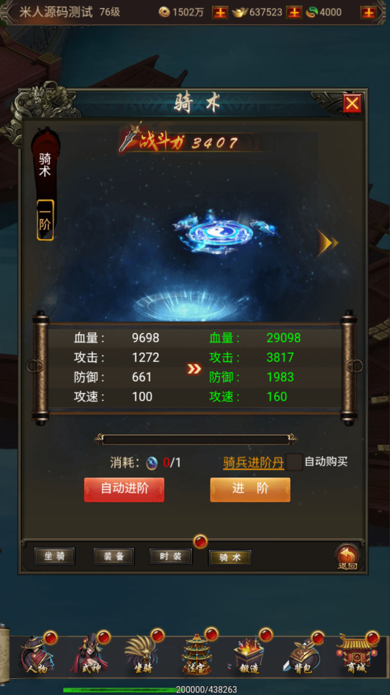Switch to the 时装 tab

click(171, 557)
